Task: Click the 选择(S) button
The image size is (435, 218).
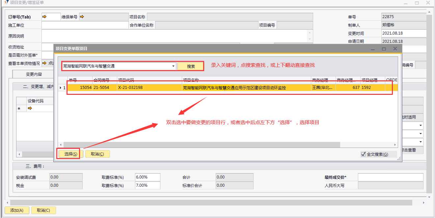Action: coord(70,154)
